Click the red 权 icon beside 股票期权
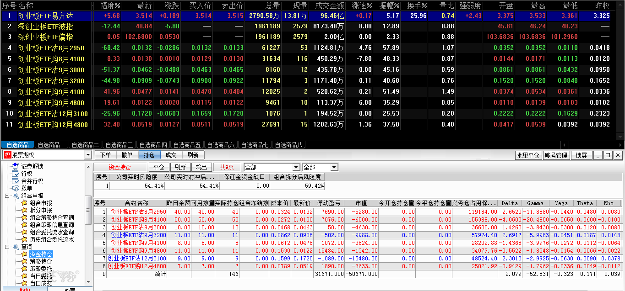 (x=7, y=155)
